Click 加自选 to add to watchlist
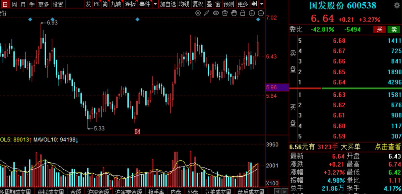This screenshot has height=194, width=402. tap(167, 4)
